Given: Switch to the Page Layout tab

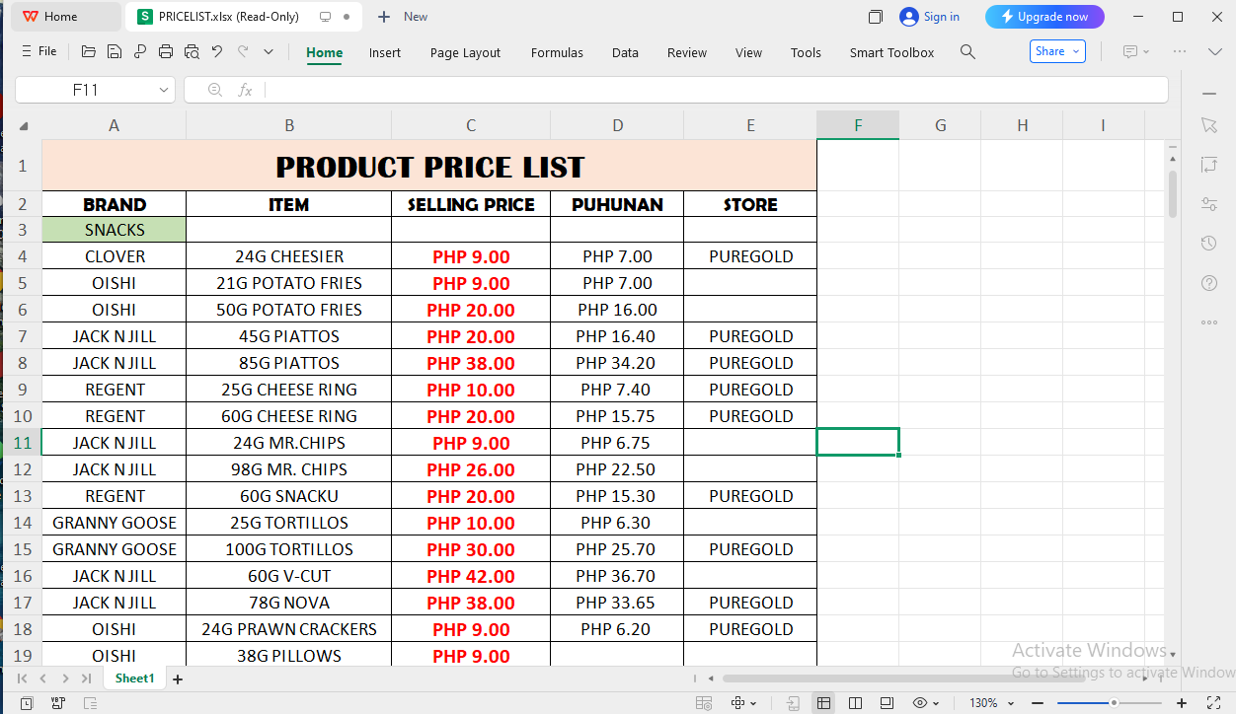Looking at the screenshot, I should pyautogui.click(x=465, y=52).
